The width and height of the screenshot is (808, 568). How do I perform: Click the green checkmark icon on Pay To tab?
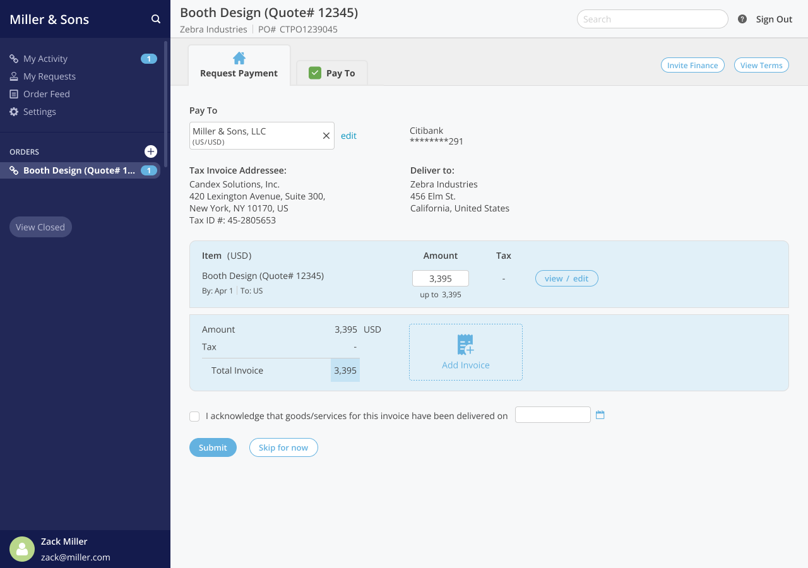coord(315,73)
